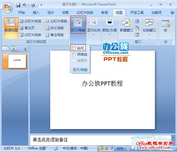
Task: Close the slide thumbnail pane
Action: coord(25,49)
